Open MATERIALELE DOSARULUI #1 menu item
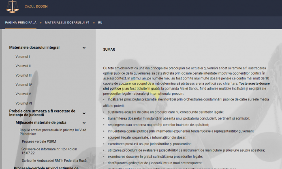This screenshot has width=282, height=169. pos(67,23)
